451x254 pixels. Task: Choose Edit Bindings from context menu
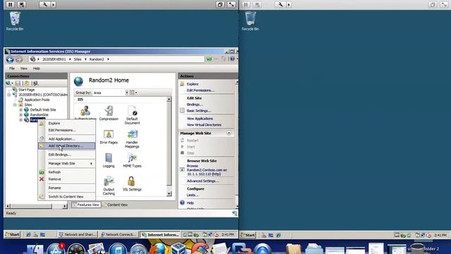(67, 155)
